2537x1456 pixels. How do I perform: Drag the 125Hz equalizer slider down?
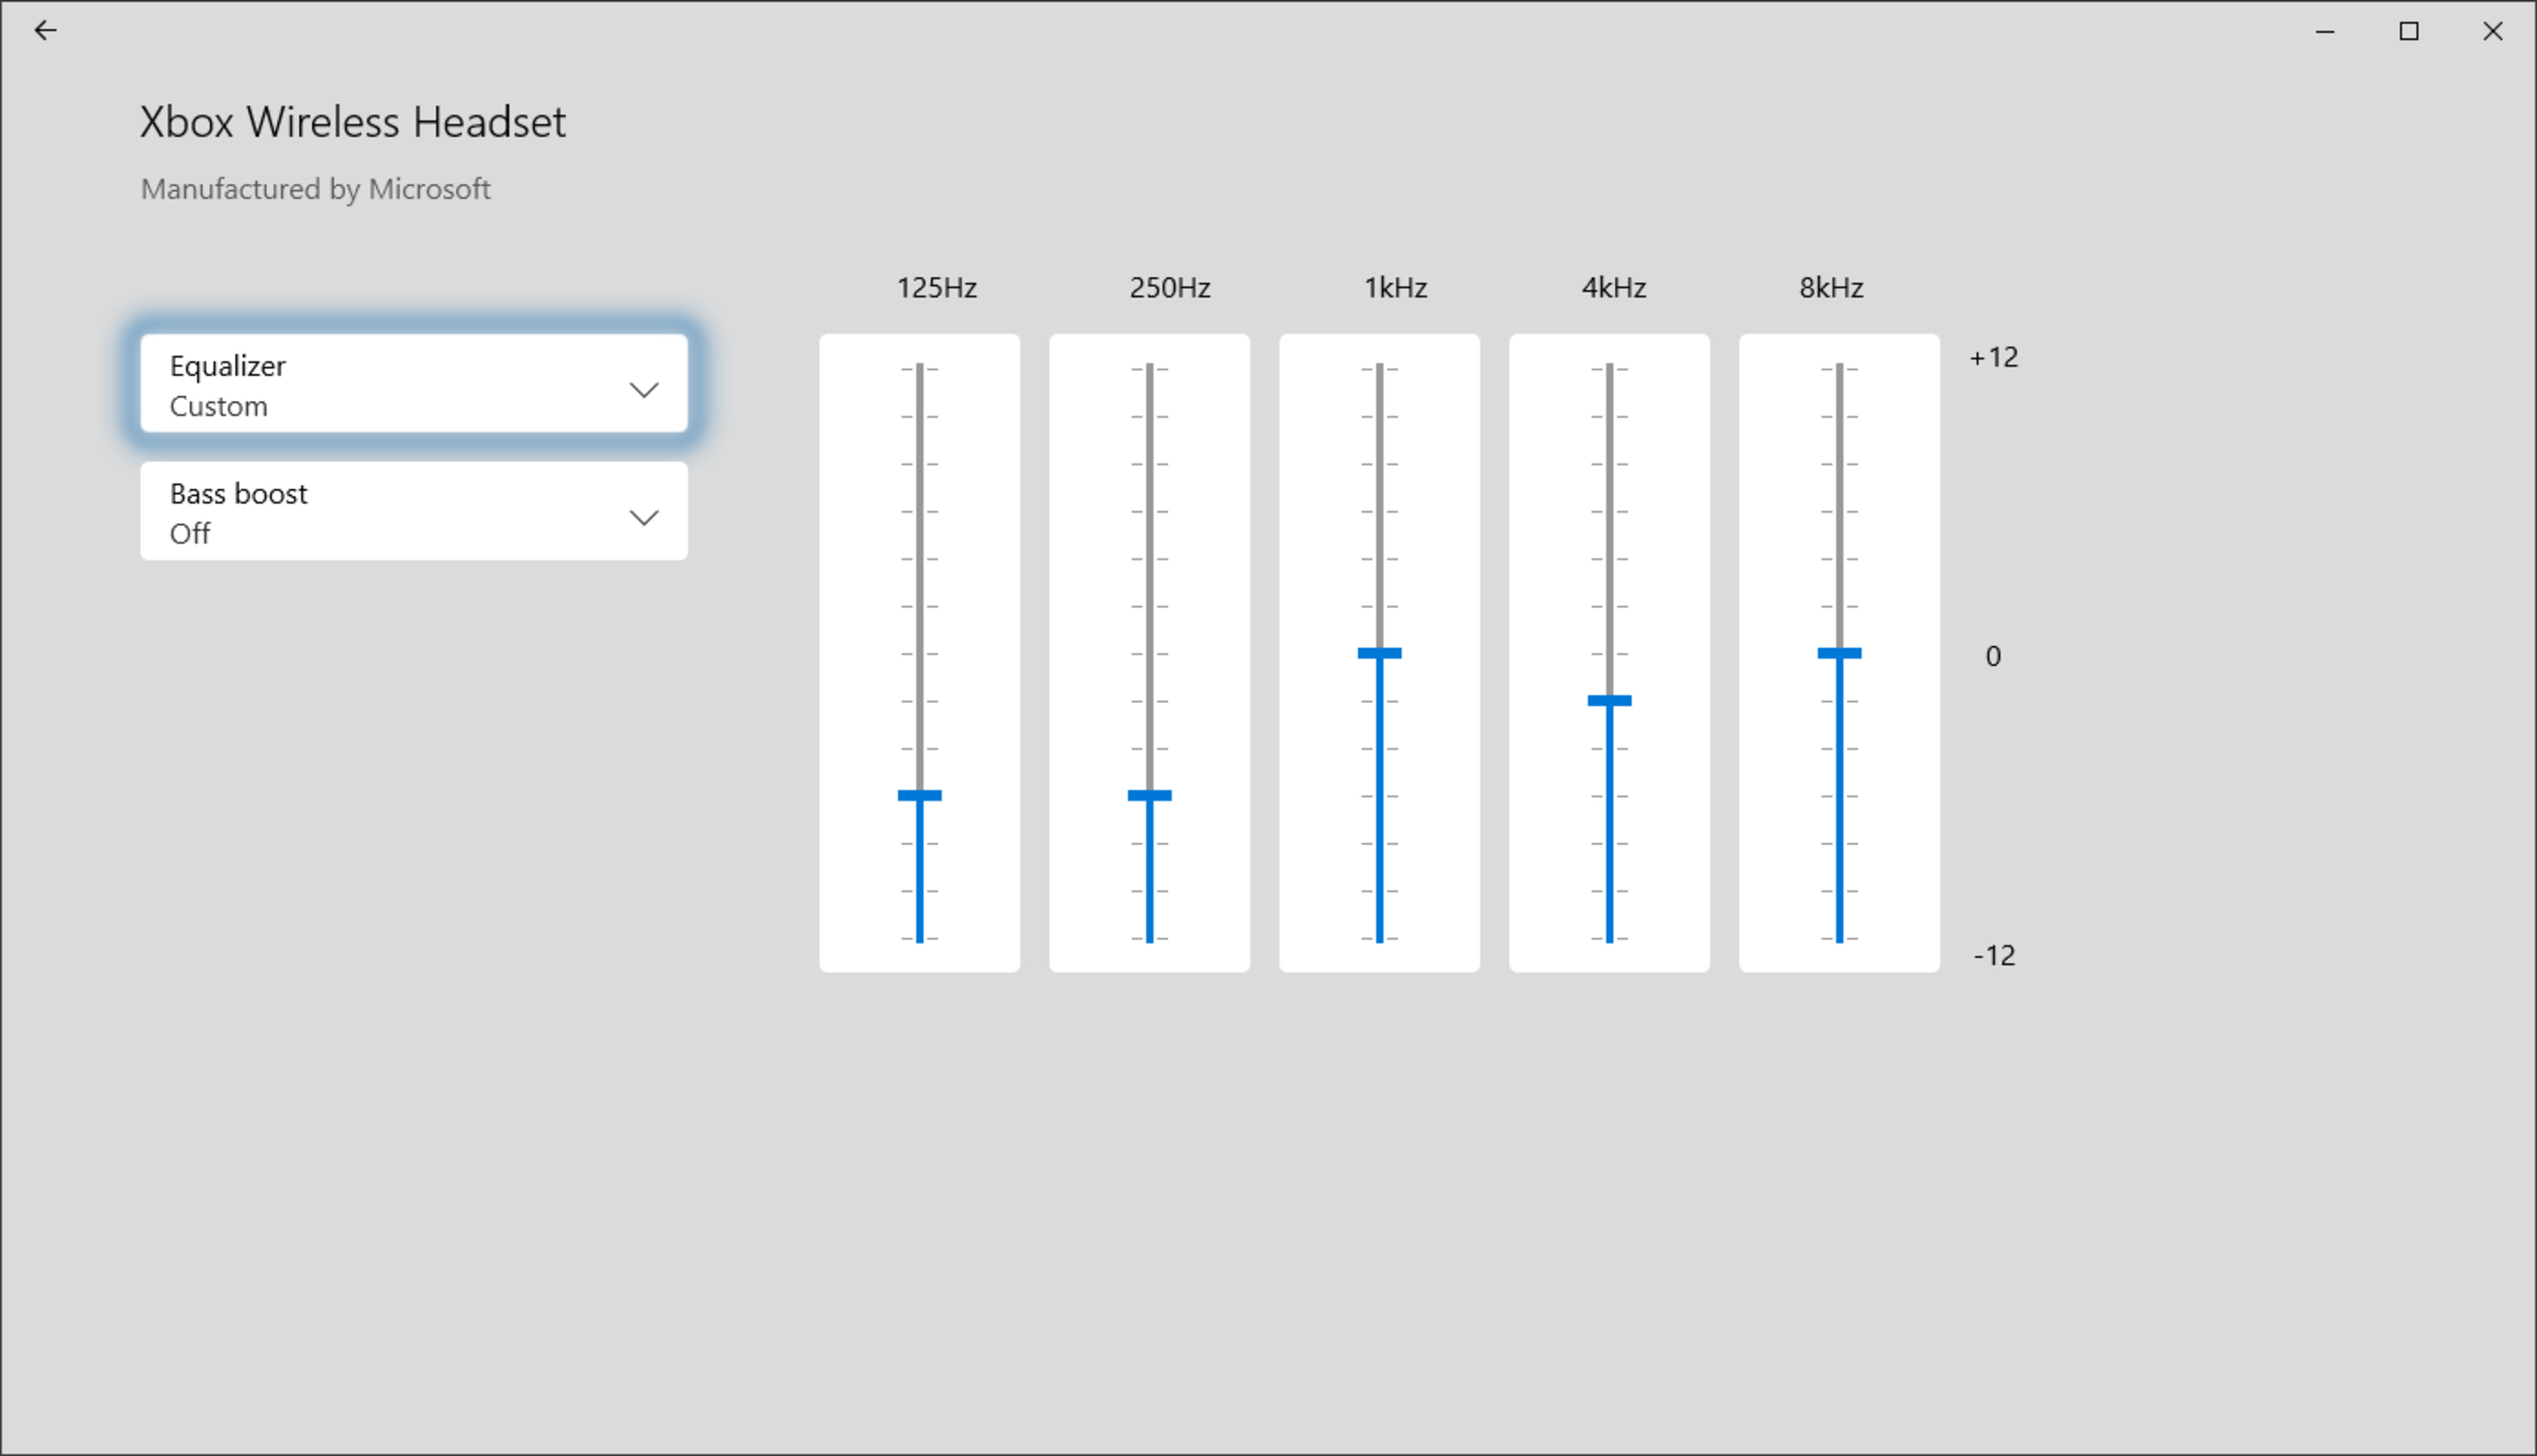[x=918, y=796]
